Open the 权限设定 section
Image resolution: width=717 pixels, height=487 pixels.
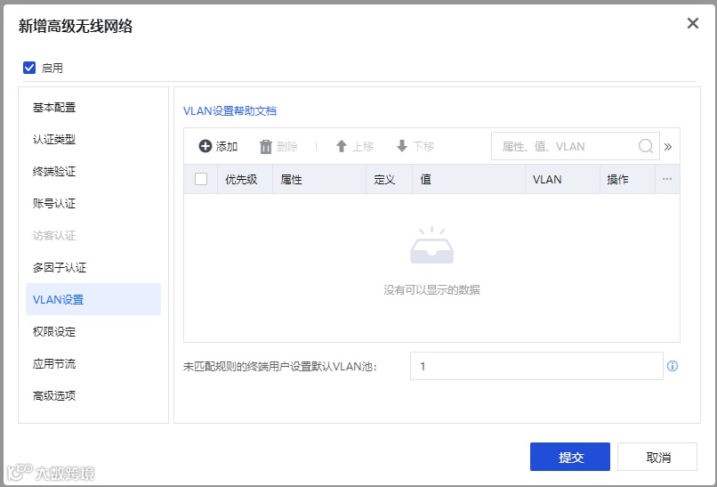(x=93, y=332)
